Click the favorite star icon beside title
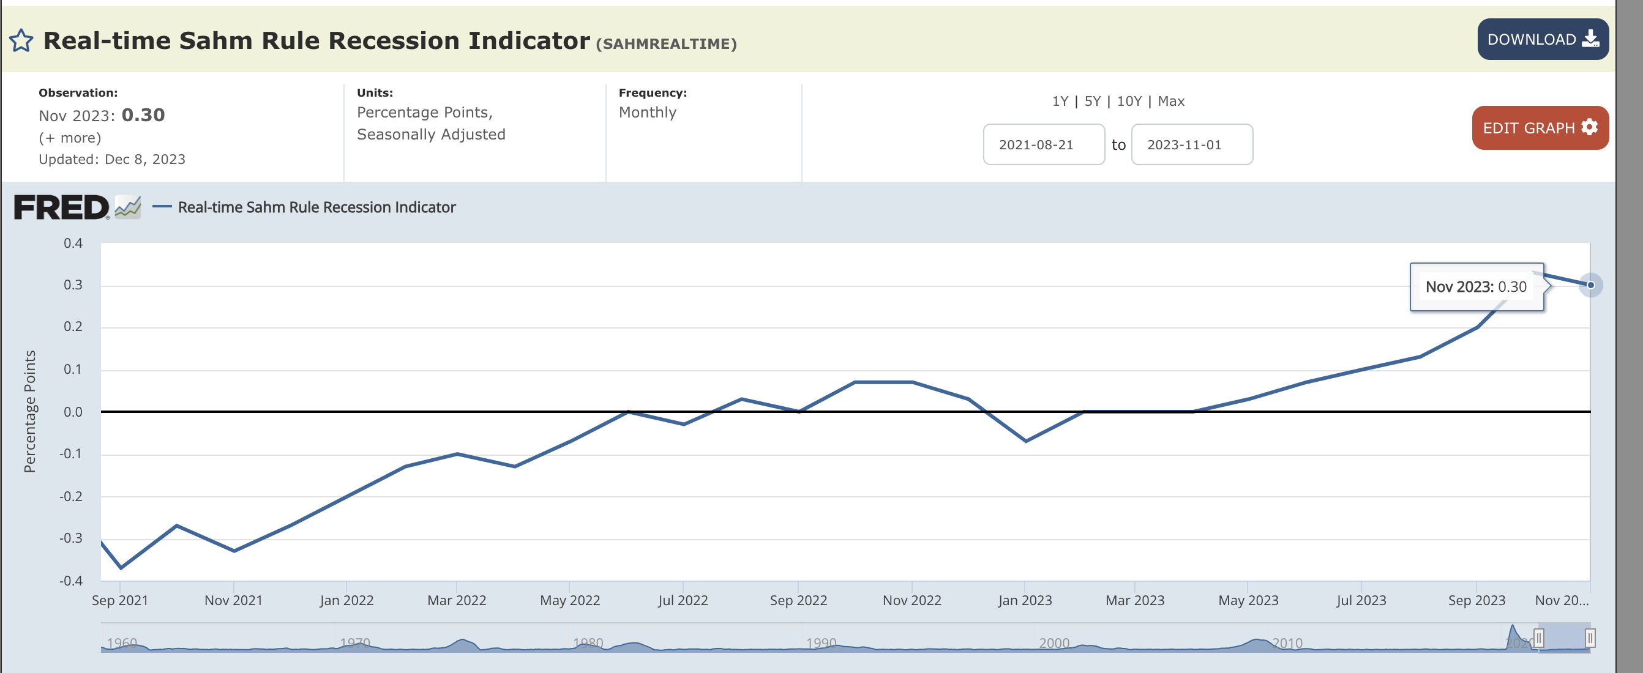 (x=21, y=41)
